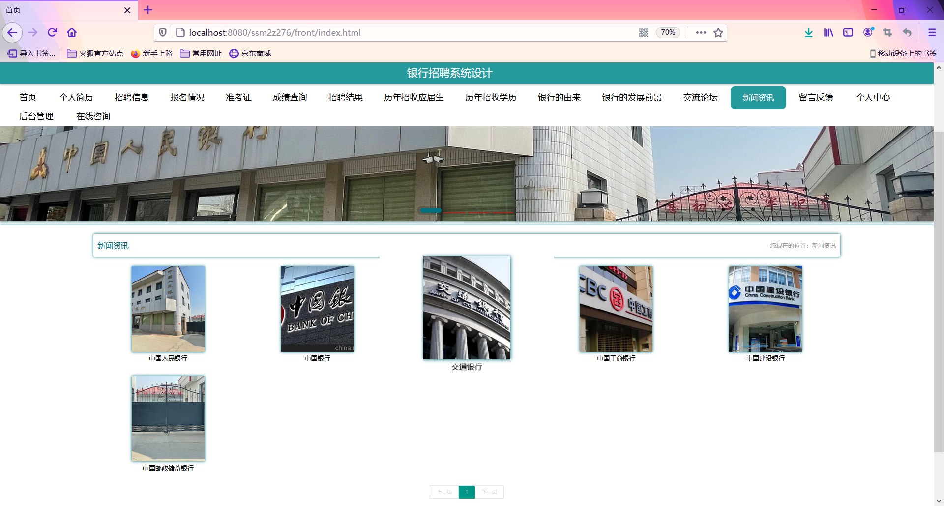The image size is (944, 506).
Task: Open the 准考证 navigation item
Action: [238, 97]
